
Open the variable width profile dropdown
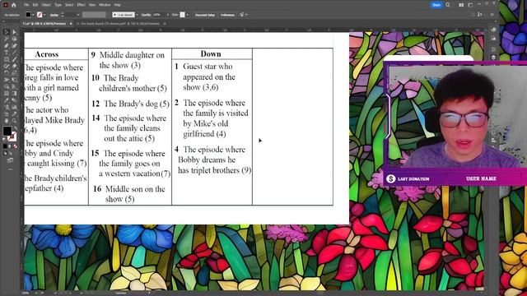(x=94, y=15)
